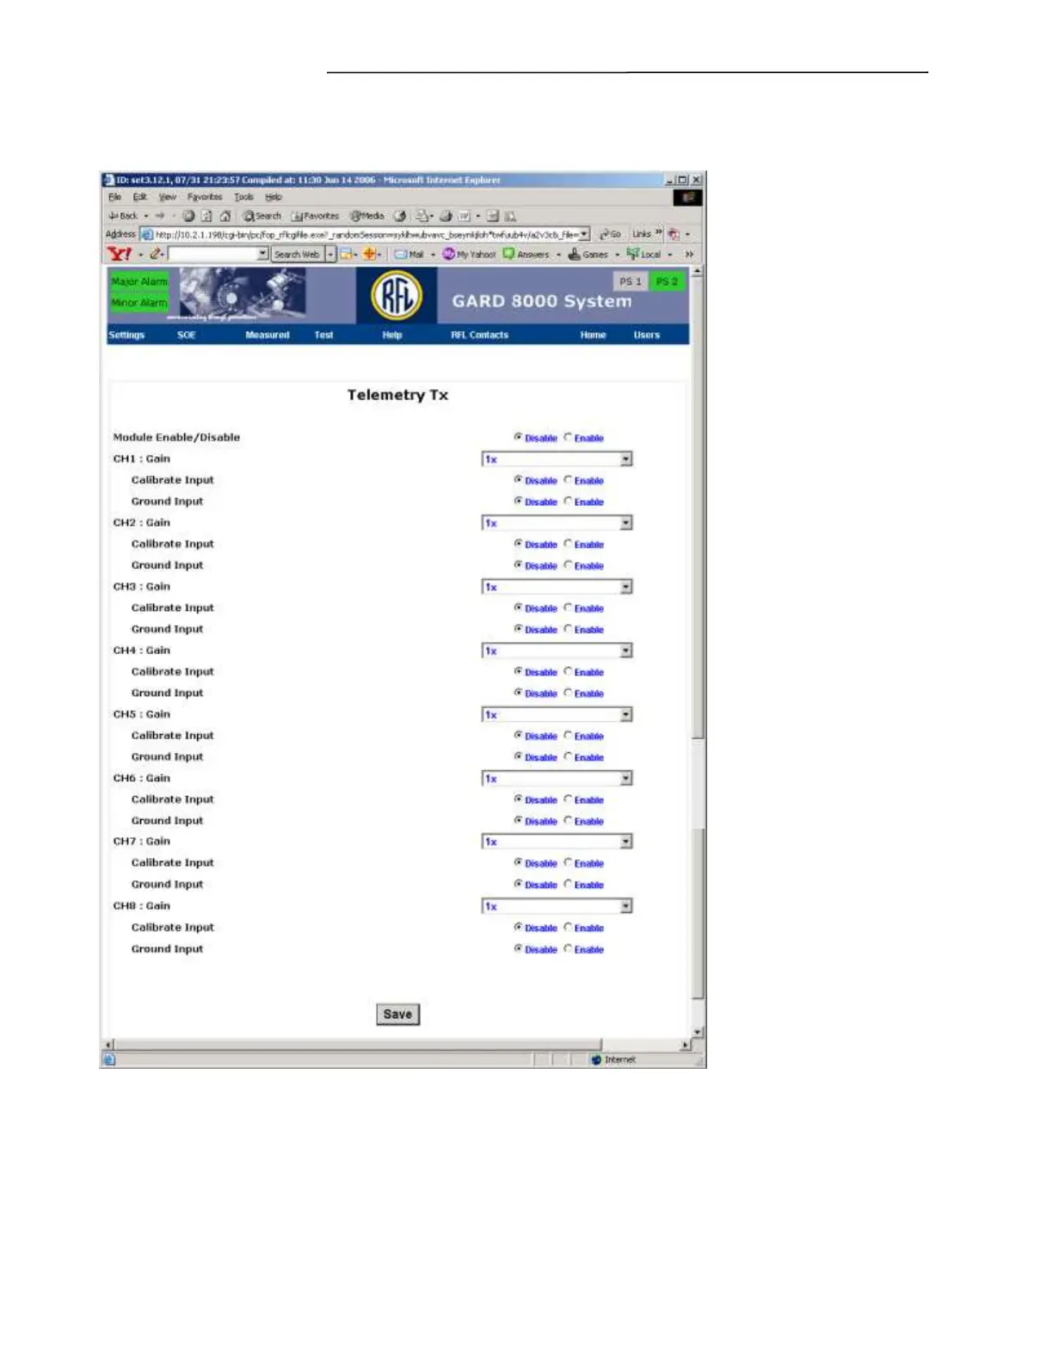Viewport: 1053px width, 1363px height.
Task: Open Yahoo Answers toolbar item
Action: tap(526, 254)
